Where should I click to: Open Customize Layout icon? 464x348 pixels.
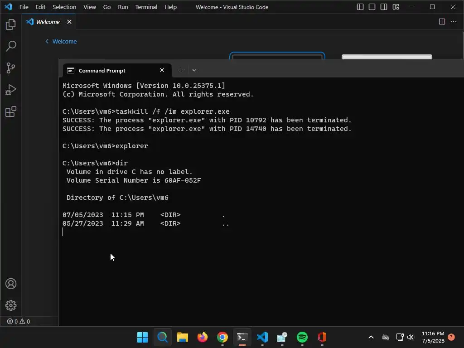(396, 7)
